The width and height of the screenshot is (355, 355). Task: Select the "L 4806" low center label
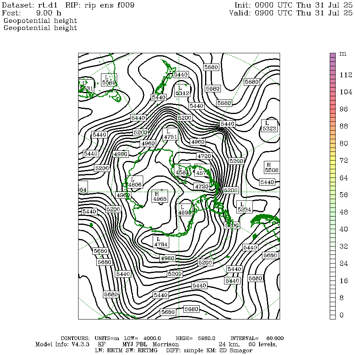coord(135,182)
